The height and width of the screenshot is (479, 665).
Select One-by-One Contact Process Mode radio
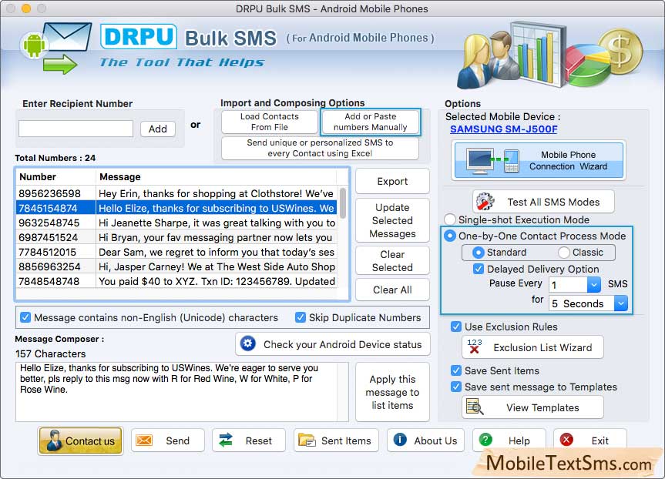[450, 236]
